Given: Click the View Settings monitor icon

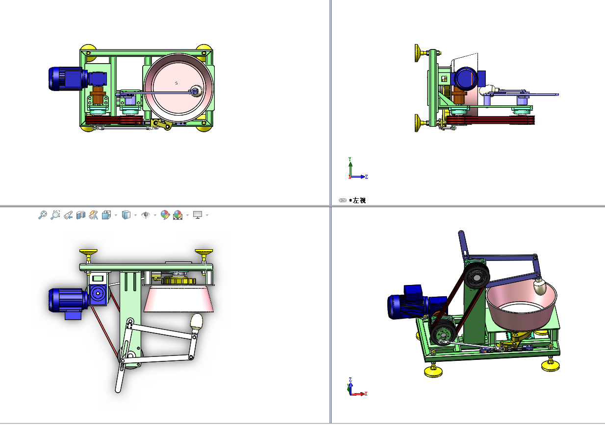Looking at the screenshot, I should click(x=198, y=215).
